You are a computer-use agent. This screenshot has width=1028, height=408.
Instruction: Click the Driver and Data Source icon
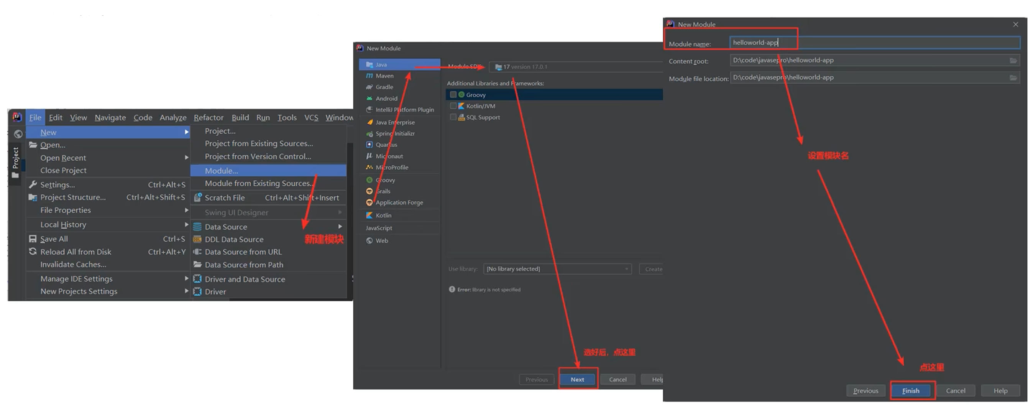pyautogui.click(x=197, y=279)
